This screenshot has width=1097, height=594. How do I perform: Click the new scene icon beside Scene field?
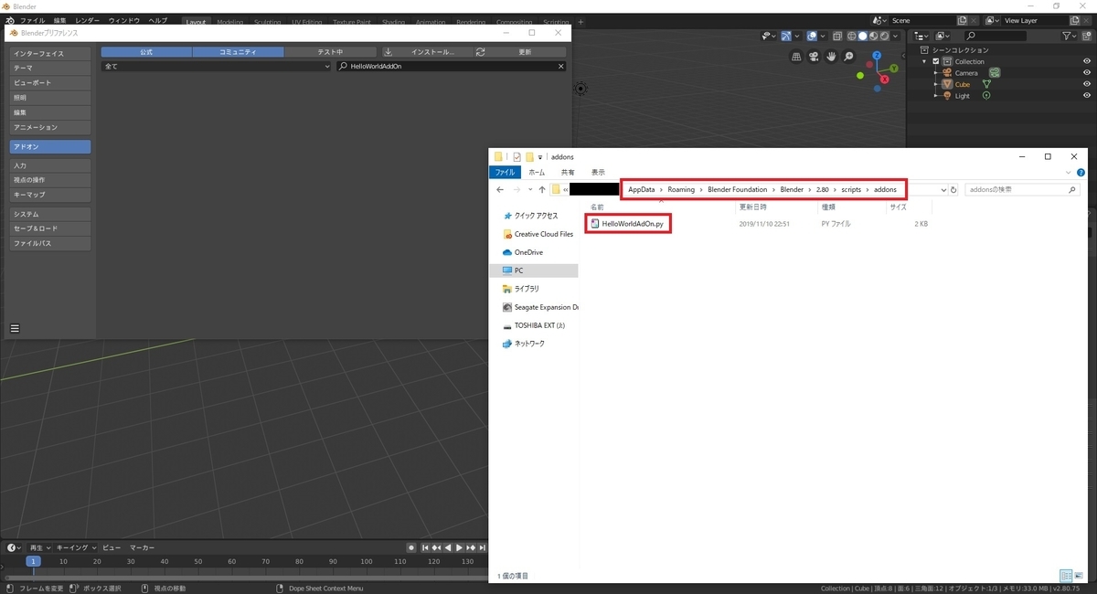click(962, 20)
